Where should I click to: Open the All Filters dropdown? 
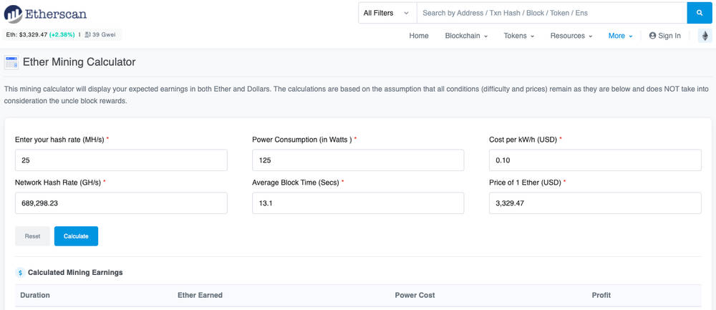[387, 13]
